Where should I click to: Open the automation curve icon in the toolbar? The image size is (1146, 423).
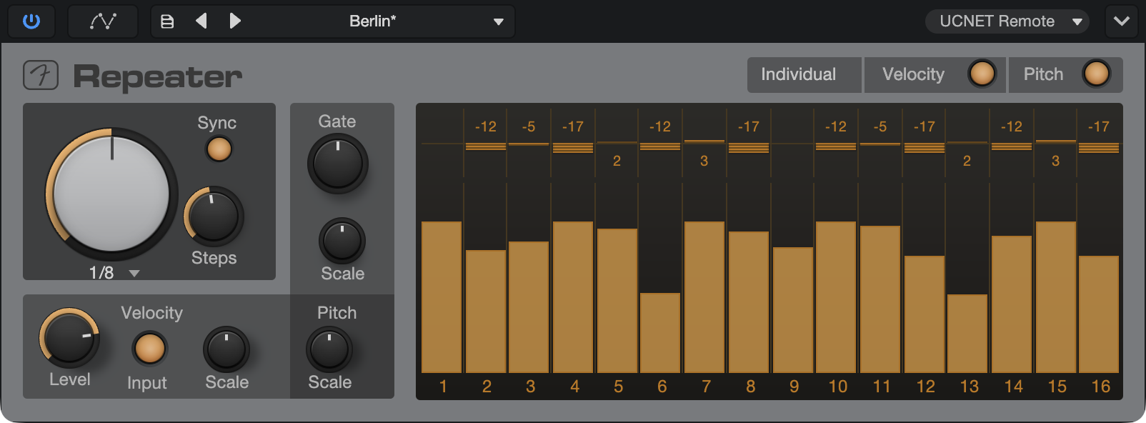103,21
